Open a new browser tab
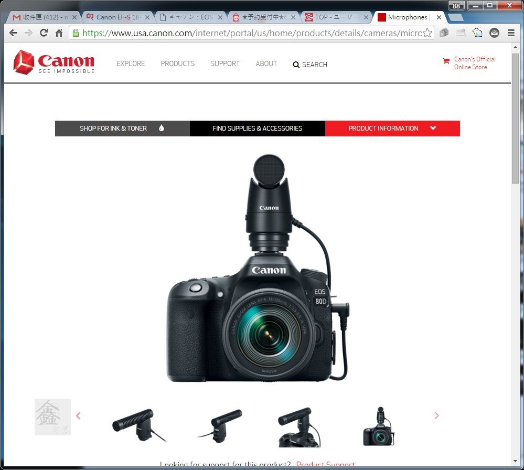 pos(455,17)
